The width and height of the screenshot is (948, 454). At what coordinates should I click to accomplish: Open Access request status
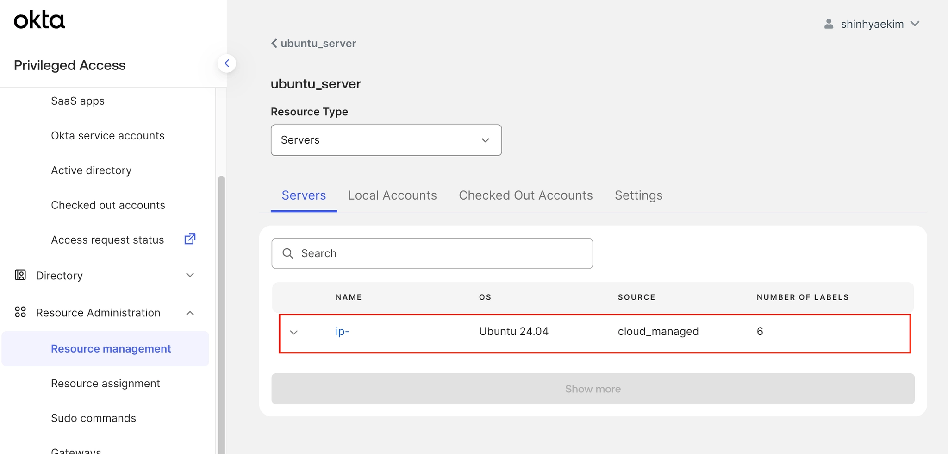(x=107, y=240)
